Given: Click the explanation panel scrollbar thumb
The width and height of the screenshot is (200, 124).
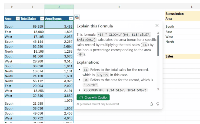Looking at the screenshot, I should (x=158, y=46).
